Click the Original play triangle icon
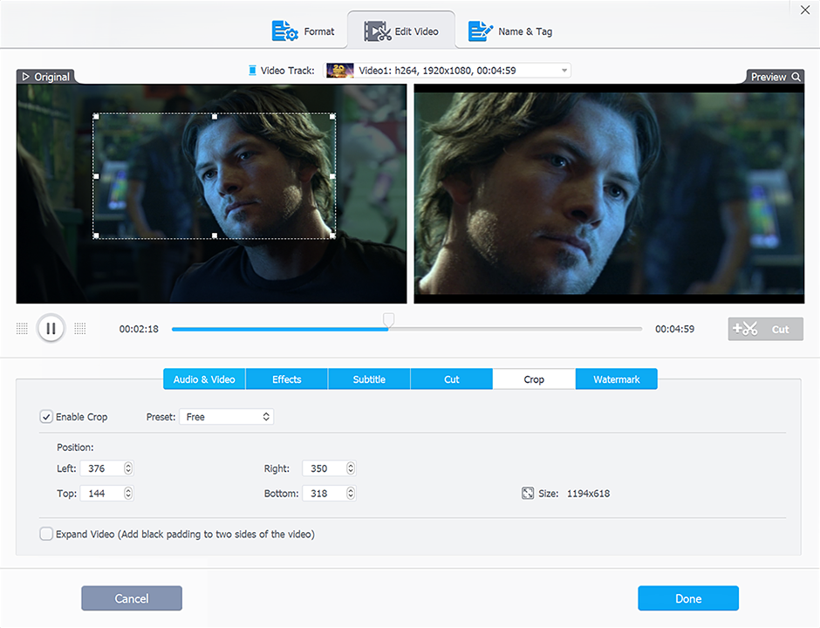Viewport: 820px width, 628px height. point(25,77)
